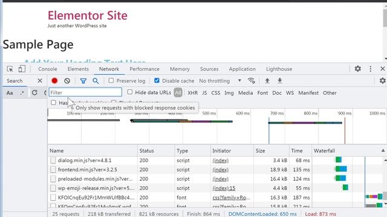Toggle the device toolbar icon

tap(22, 69)
